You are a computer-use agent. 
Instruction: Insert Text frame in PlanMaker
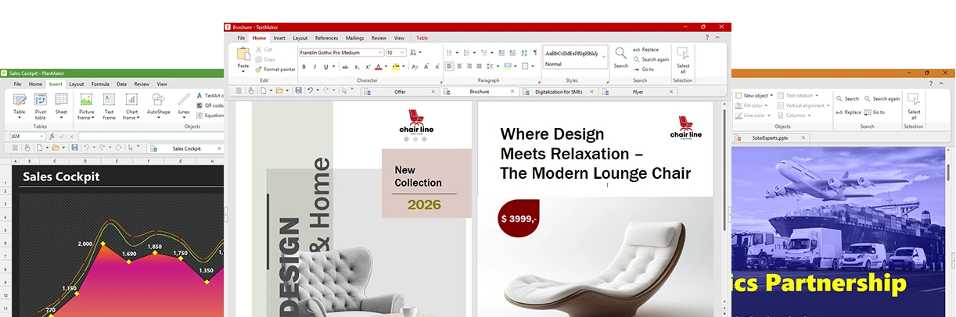coord(109,106)
